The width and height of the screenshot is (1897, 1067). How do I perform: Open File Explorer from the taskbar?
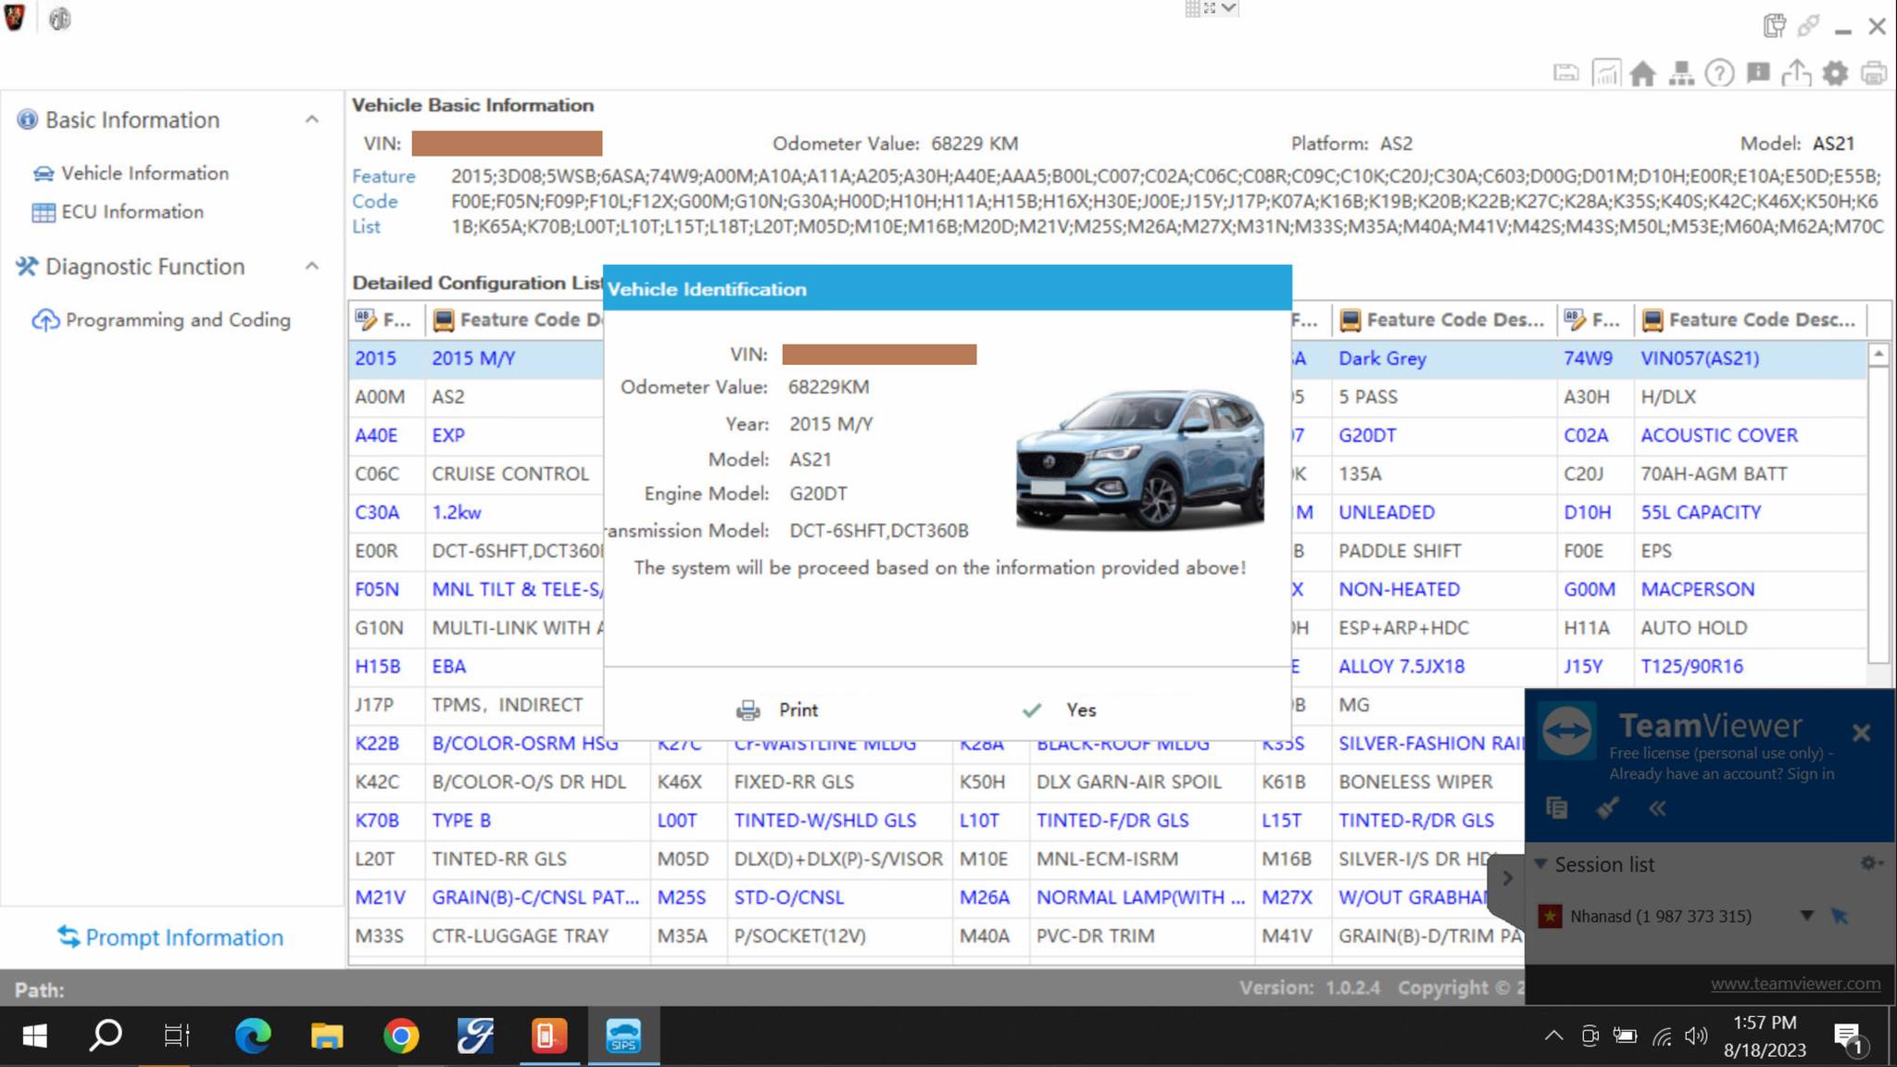[x=327, y=1036]
